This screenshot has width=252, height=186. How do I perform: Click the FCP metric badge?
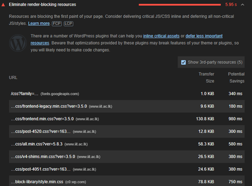57,24
